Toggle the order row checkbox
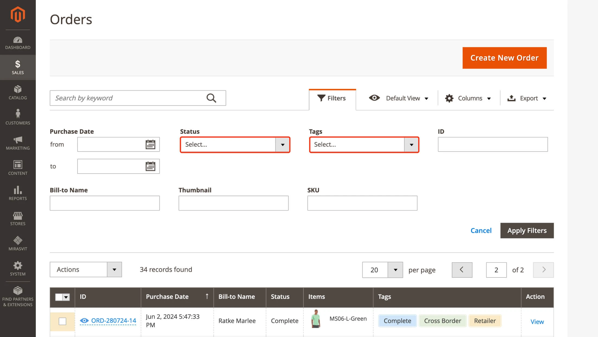 coord(62,321)
